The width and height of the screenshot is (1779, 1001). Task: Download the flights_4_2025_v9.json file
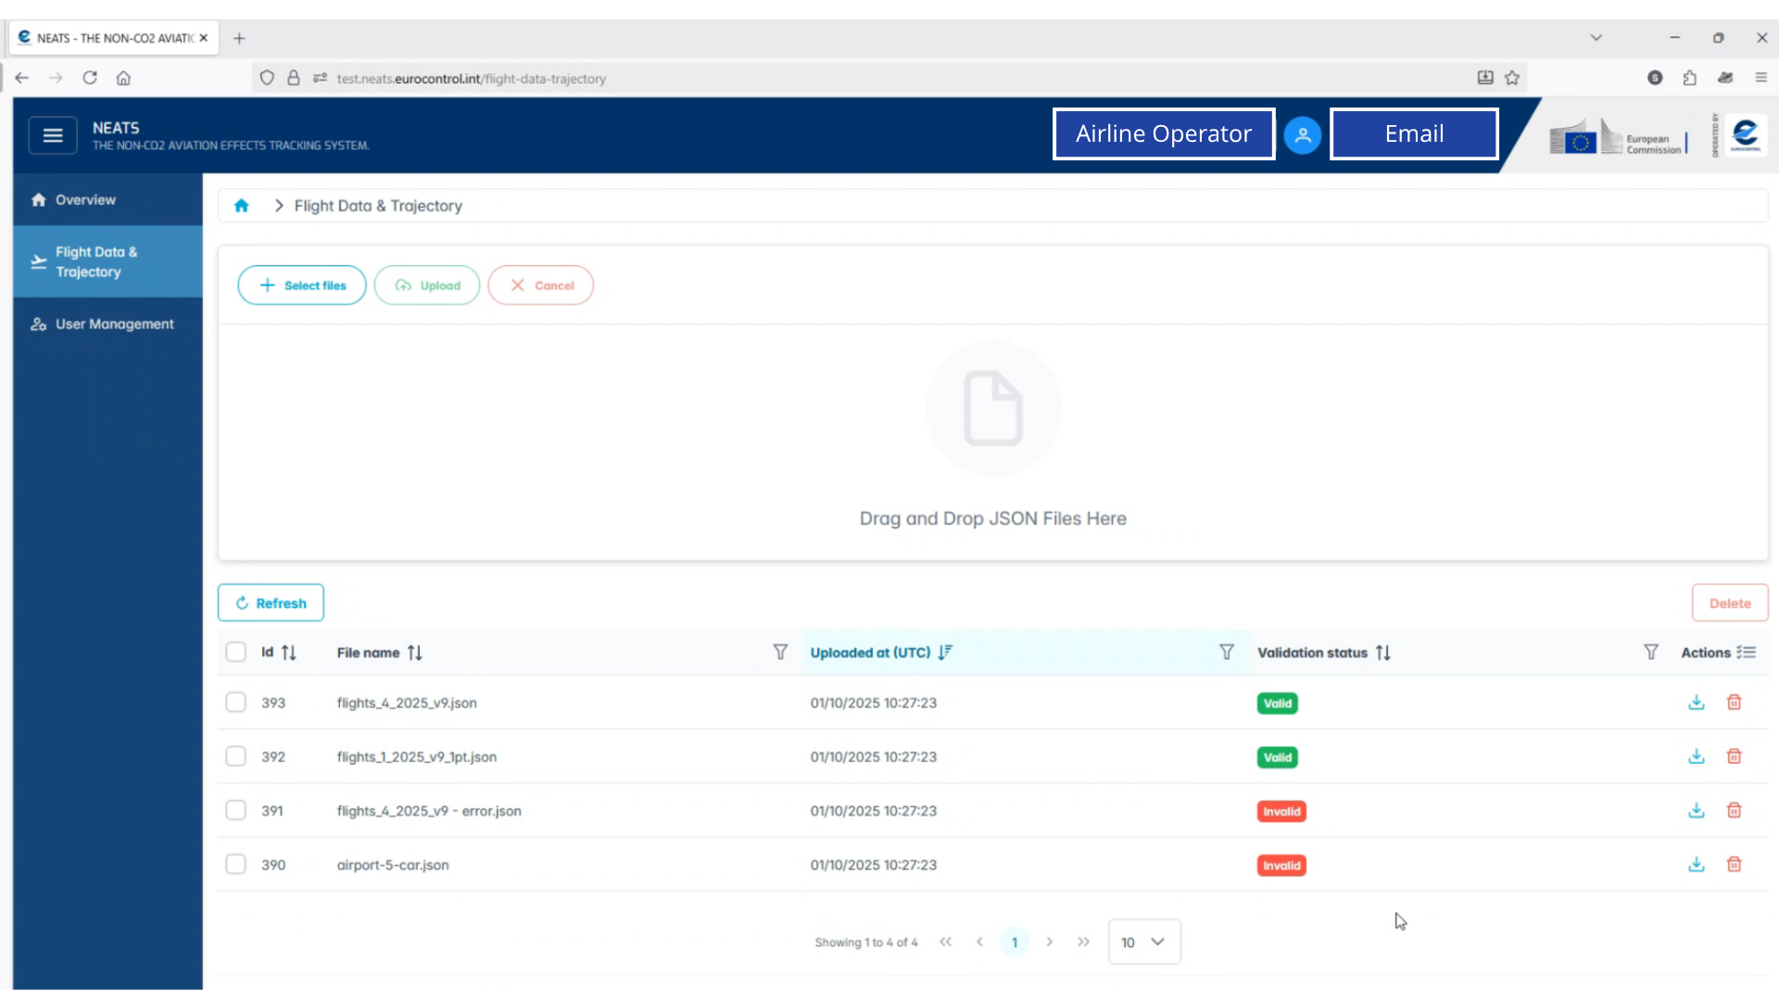(1696, 703)
